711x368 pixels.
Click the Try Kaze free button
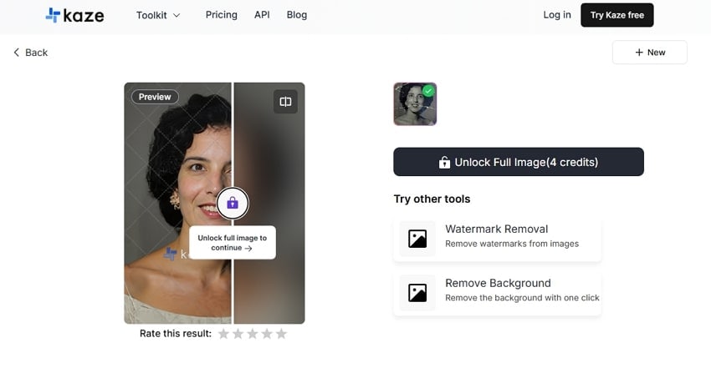(617, 15)
